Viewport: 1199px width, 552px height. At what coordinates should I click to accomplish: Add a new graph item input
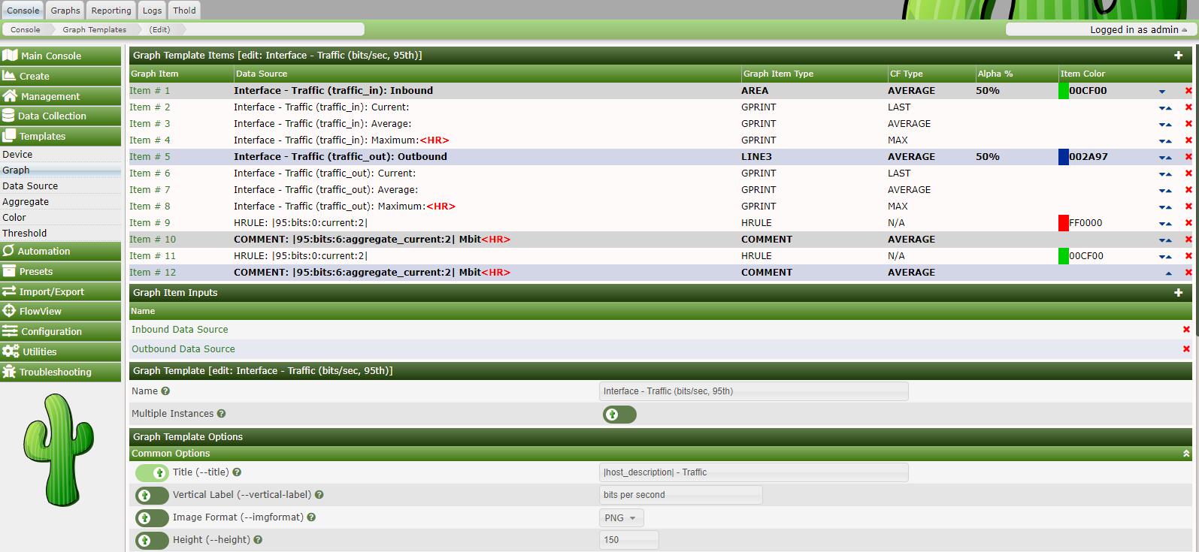pos(1178,293)
